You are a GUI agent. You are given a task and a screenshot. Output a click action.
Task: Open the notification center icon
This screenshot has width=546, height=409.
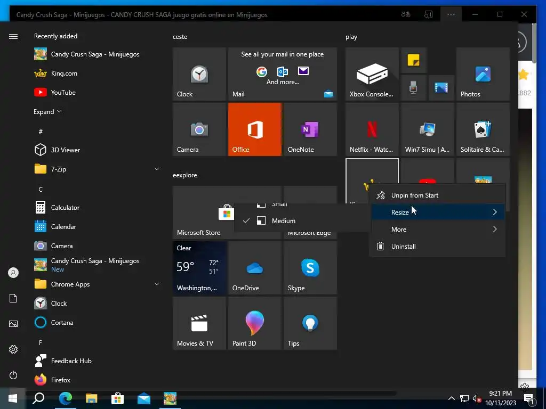528,399
